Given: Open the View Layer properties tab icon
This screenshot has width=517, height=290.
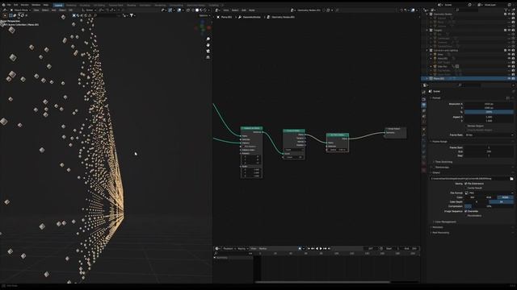Looking at the screenshot, I should [423, 110].
